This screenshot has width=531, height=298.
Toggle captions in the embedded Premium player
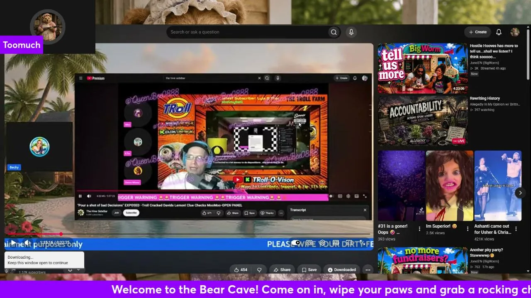[x=340, y=196]
